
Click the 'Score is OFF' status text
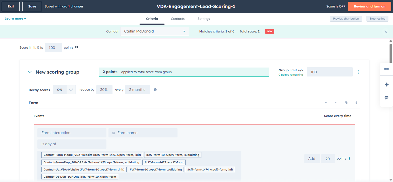tap(336, 6)
